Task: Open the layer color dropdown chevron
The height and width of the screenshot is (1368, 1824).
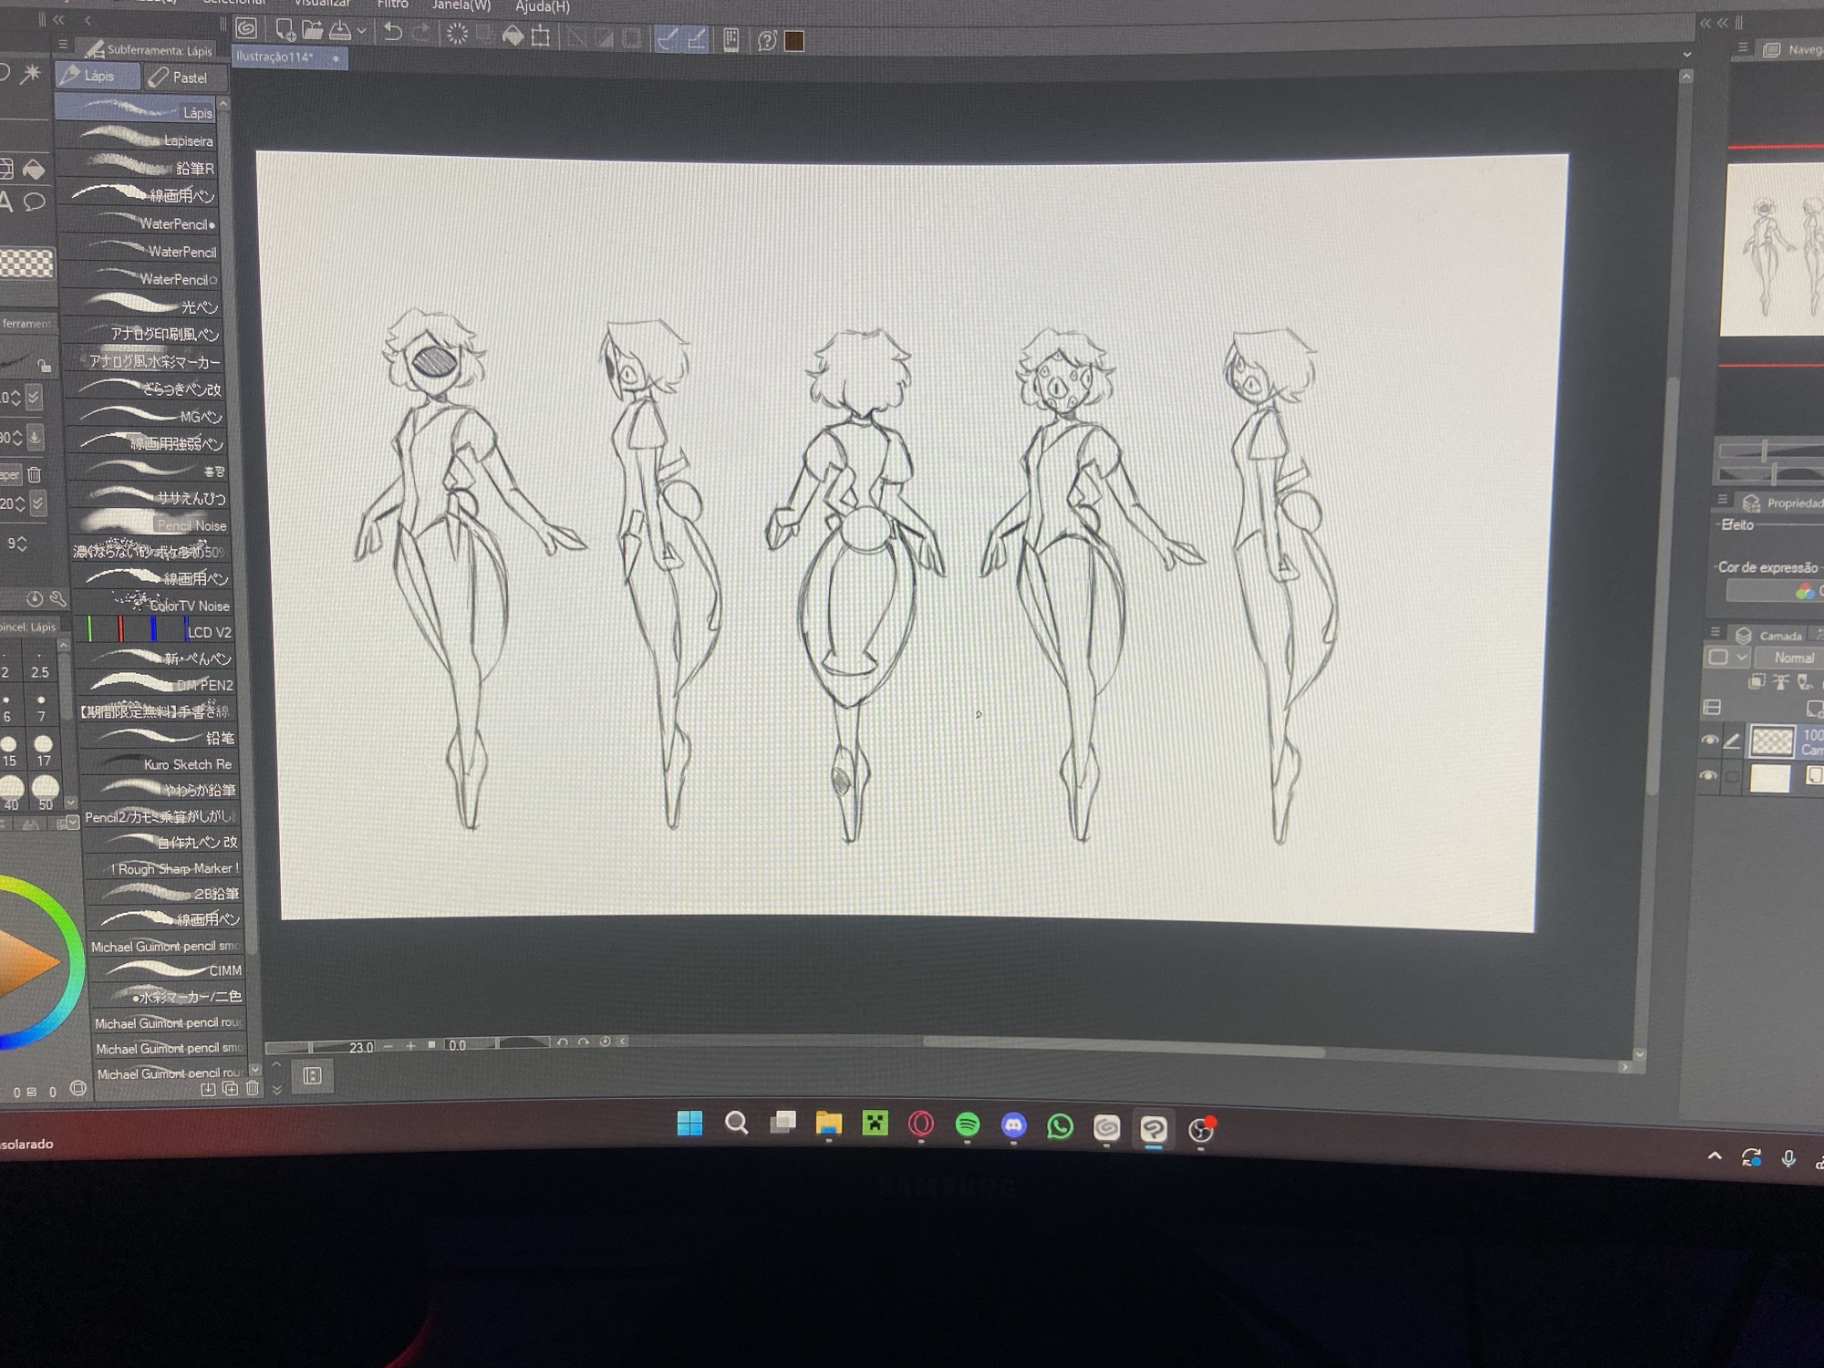Action: coord(1741,658)
